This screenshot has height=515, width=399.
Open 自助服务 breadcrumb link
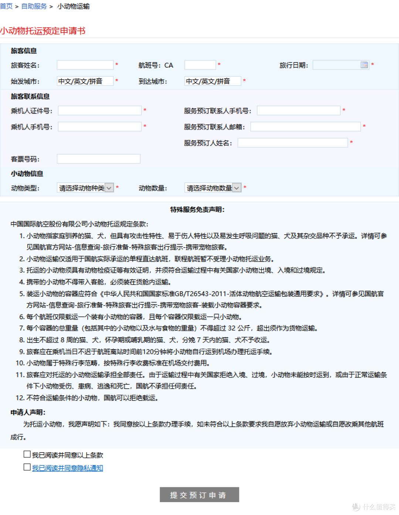[34, 6]
